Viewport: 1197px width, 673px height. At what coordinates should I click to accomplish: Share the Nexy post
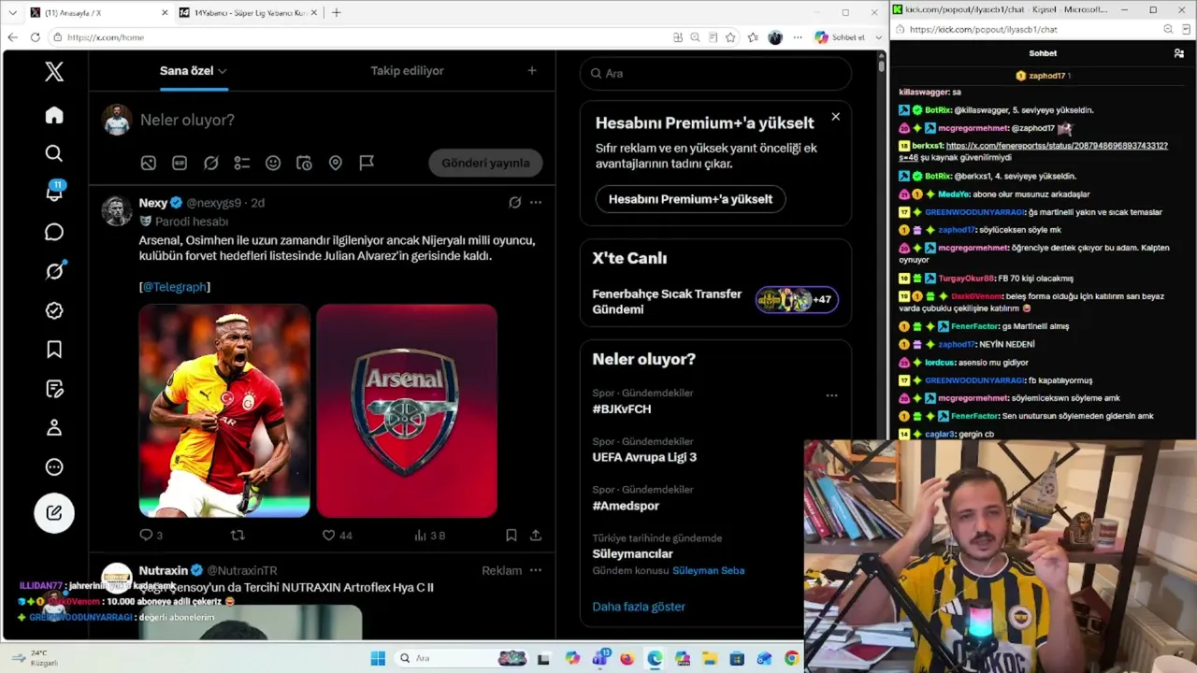[536, 536]
